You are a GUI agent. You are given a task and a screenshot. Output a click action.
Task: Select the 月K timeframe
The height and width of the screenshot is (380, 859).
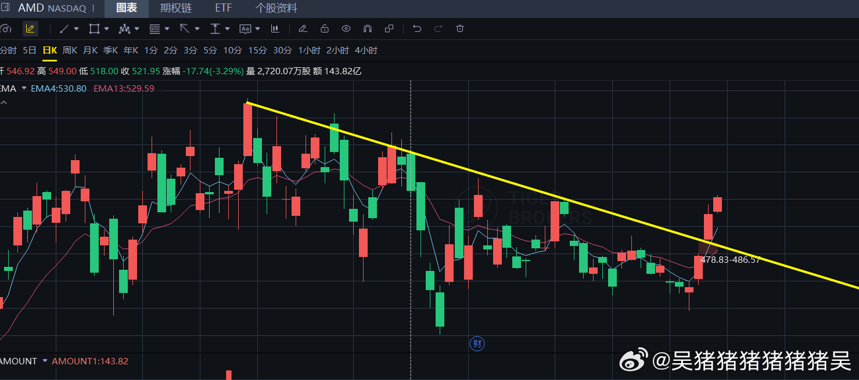[91, 50]
